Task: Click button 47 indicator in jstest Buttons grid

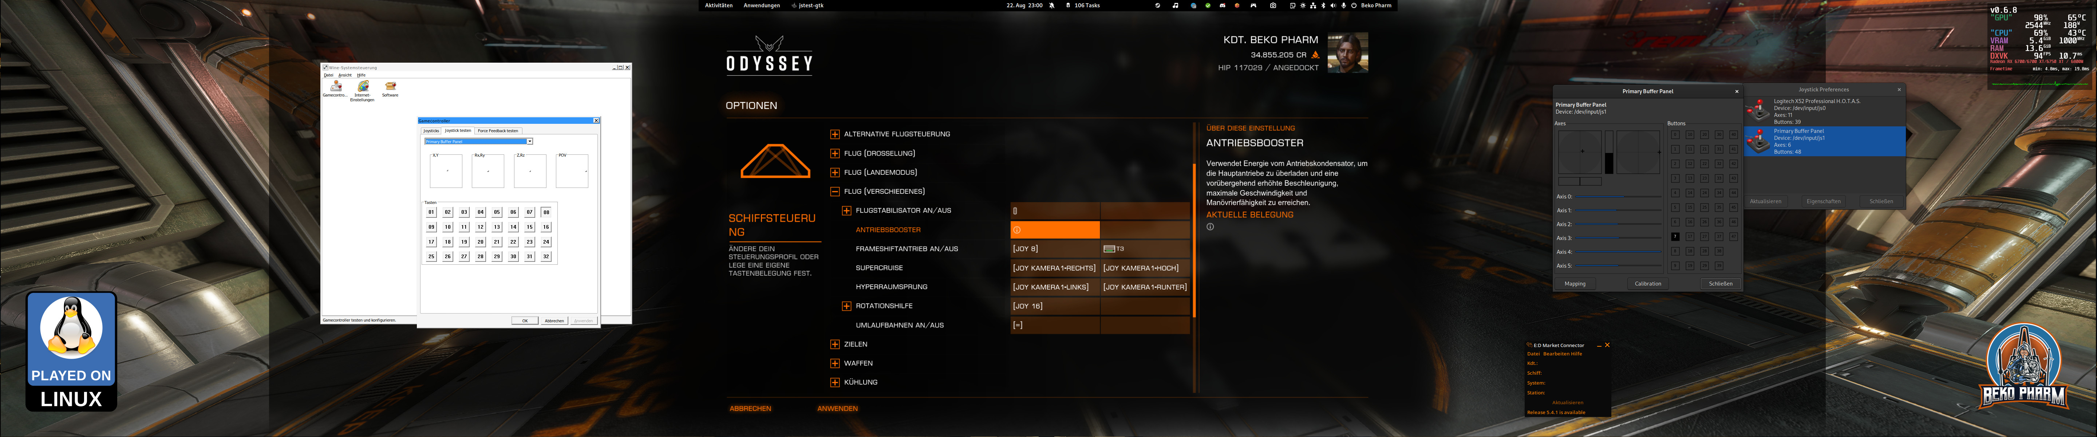Action: click(1734, 237)
